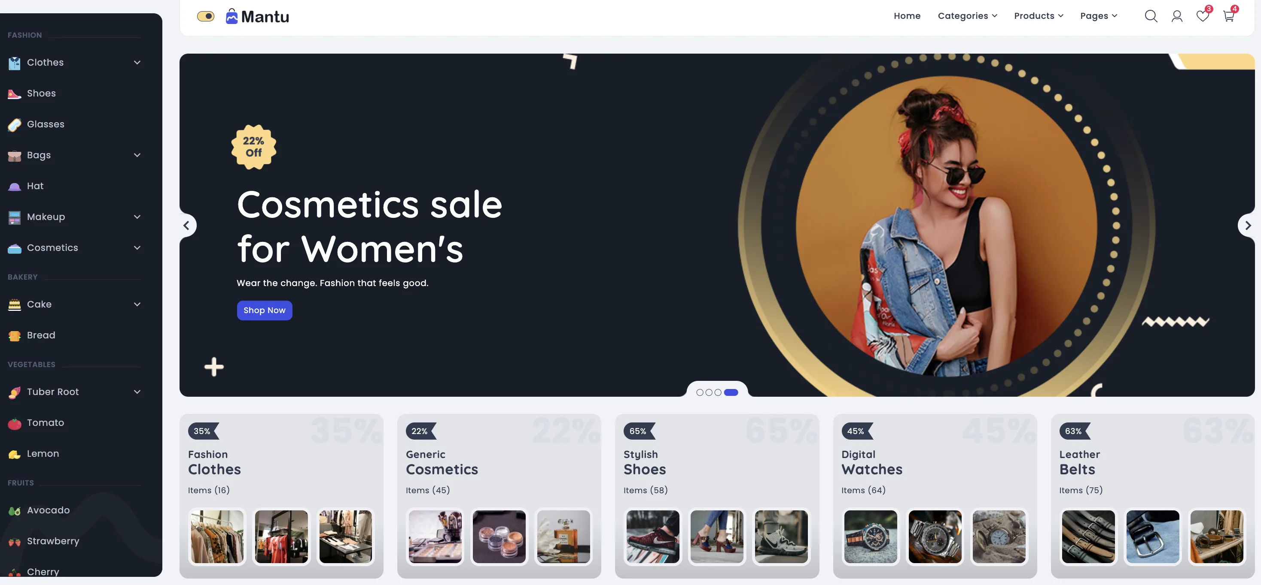Select the first carousel slide dot
This screenshot has width=1261, height=585.
coord(700,392)
